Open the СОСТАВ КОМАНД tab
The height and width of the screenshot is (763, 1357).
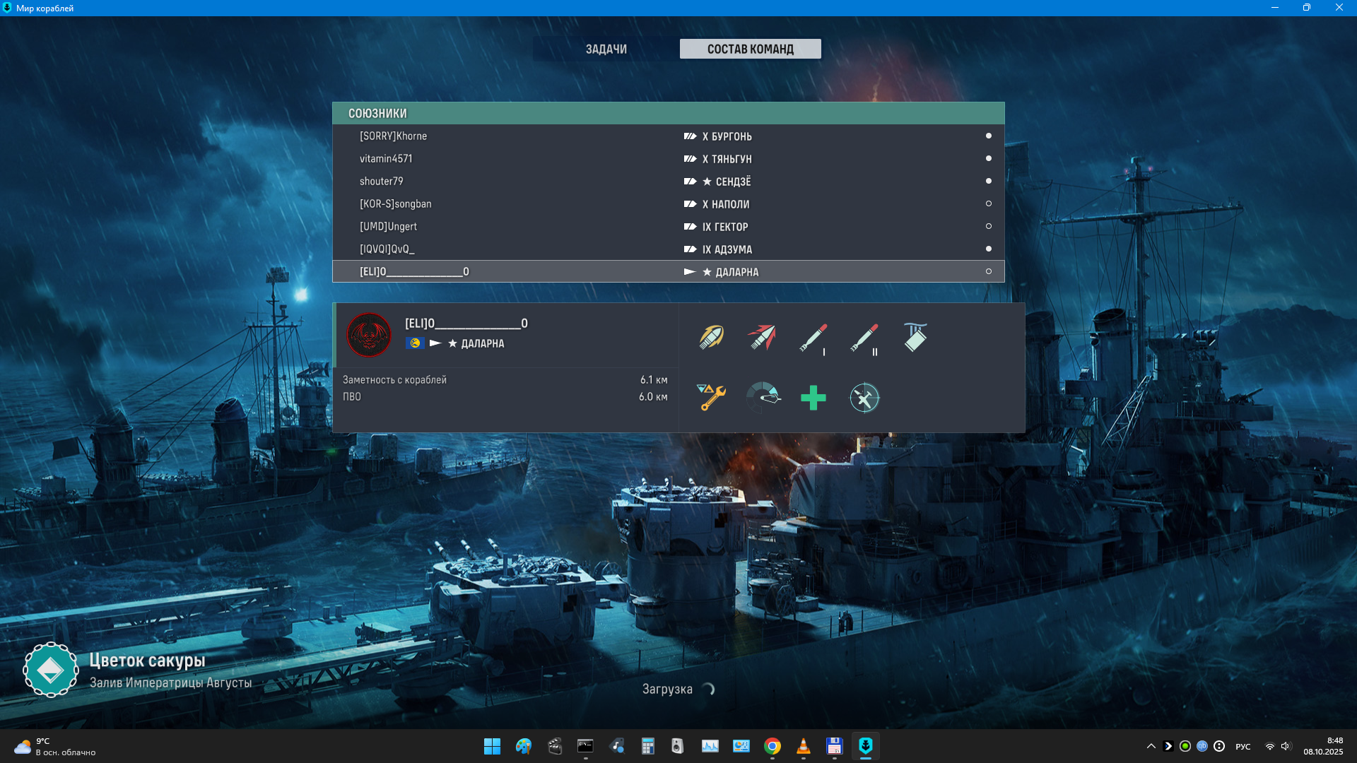pyautogui.click(x=750, y=49)
